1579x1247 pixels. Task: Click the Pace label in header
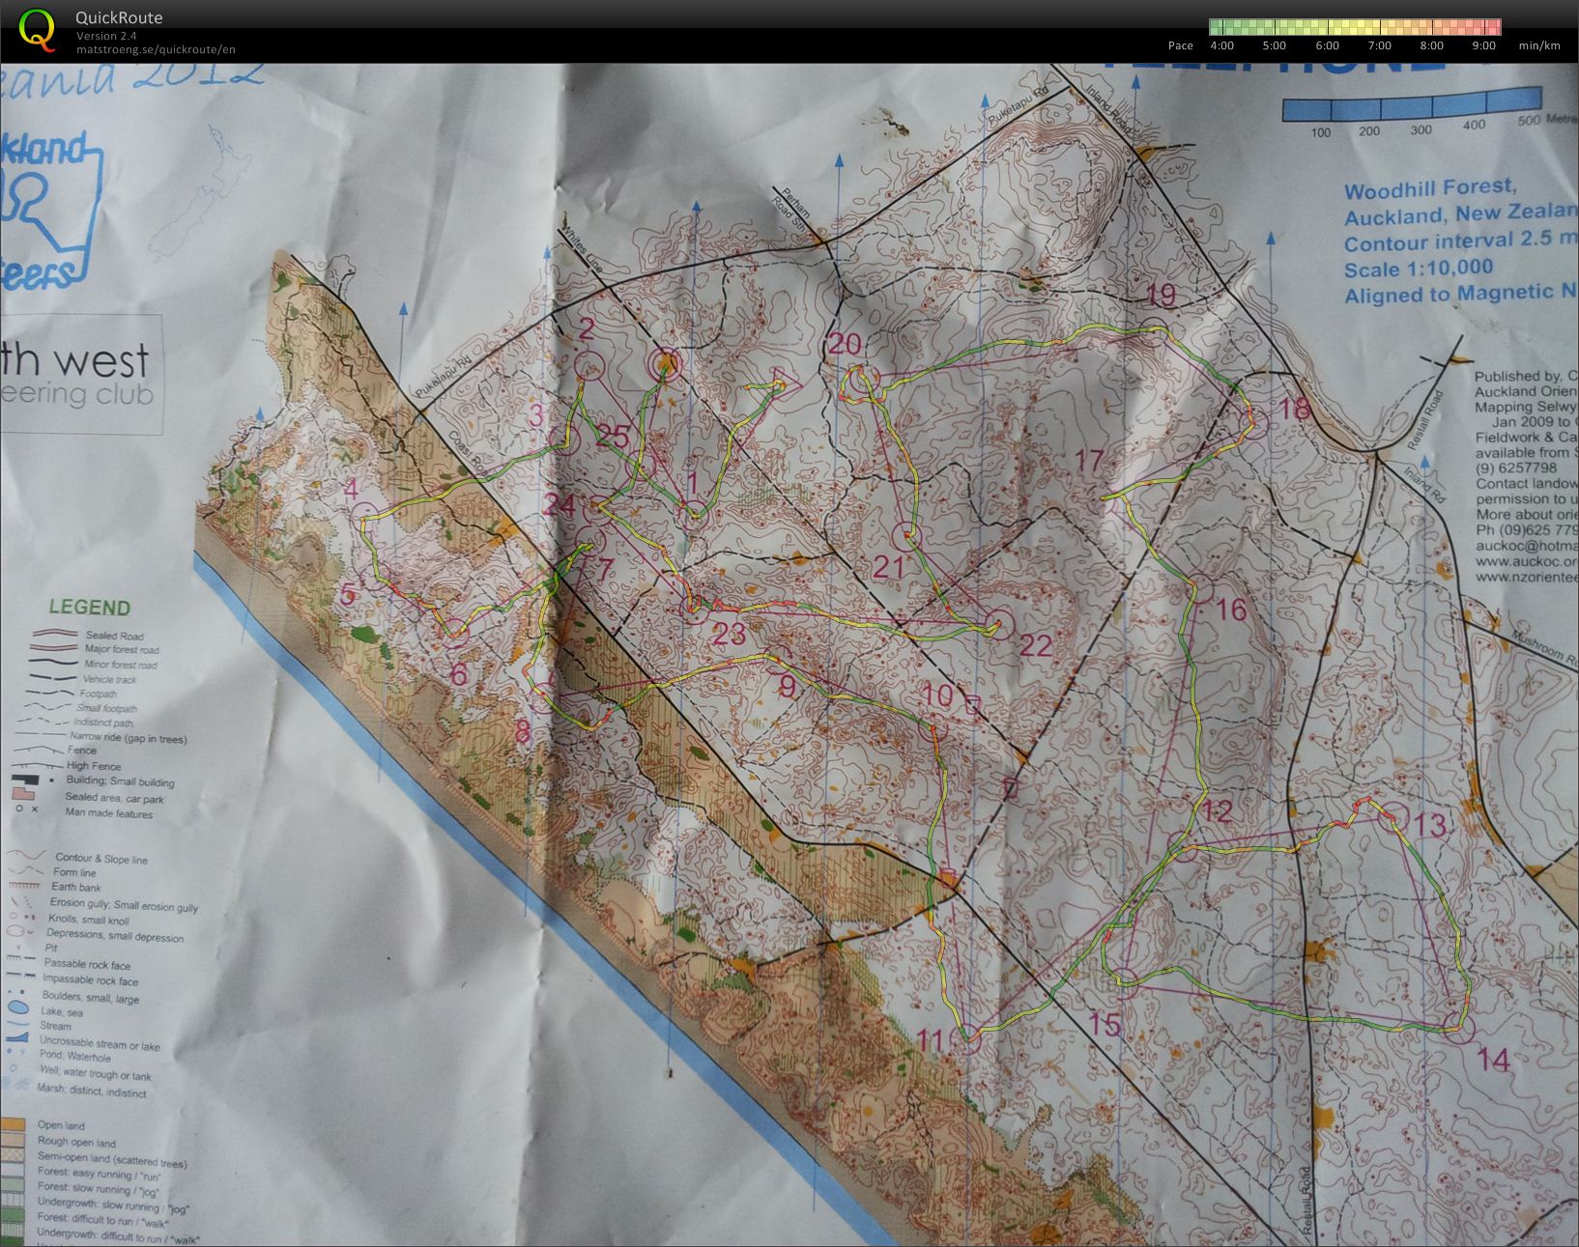point(1180,45)
